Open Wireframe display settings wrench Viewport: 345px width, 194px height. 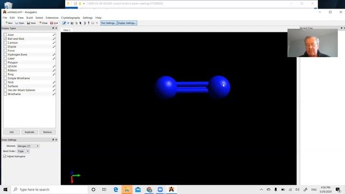click(54, 94)
